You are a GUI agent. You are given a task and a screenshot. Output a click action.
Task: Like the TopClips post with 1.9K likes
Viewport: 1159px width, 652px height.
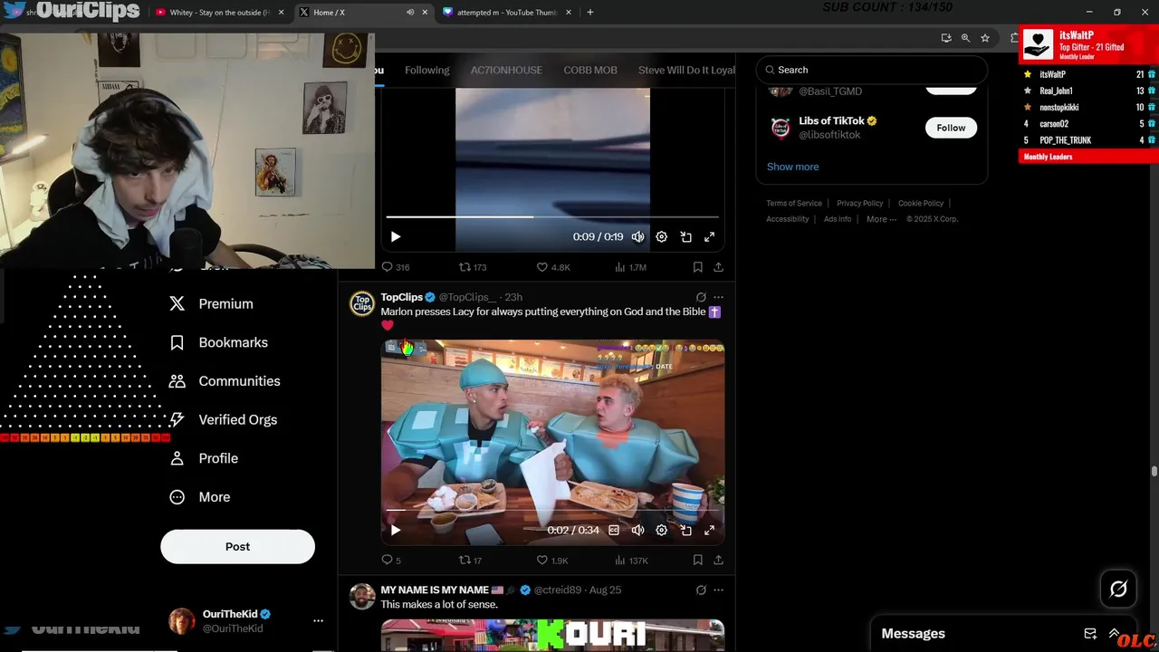tap(553, 561)
